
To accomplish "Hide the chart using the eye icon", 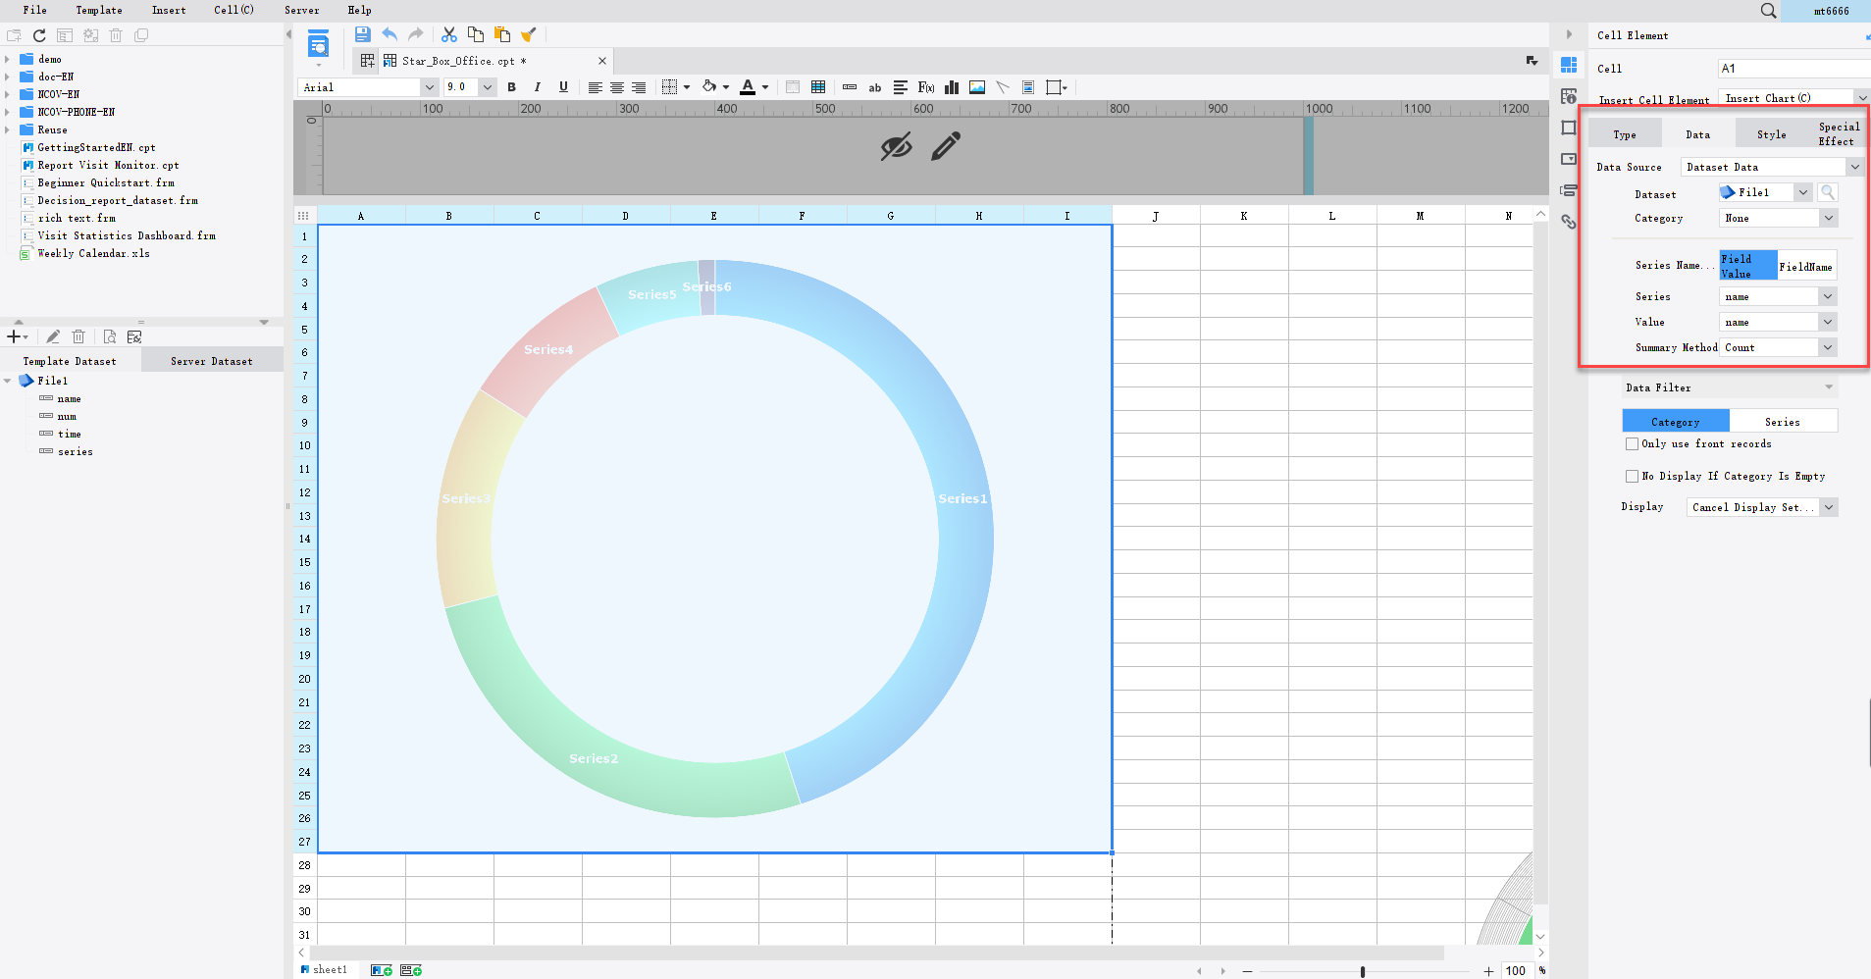I will coord(896,147).
